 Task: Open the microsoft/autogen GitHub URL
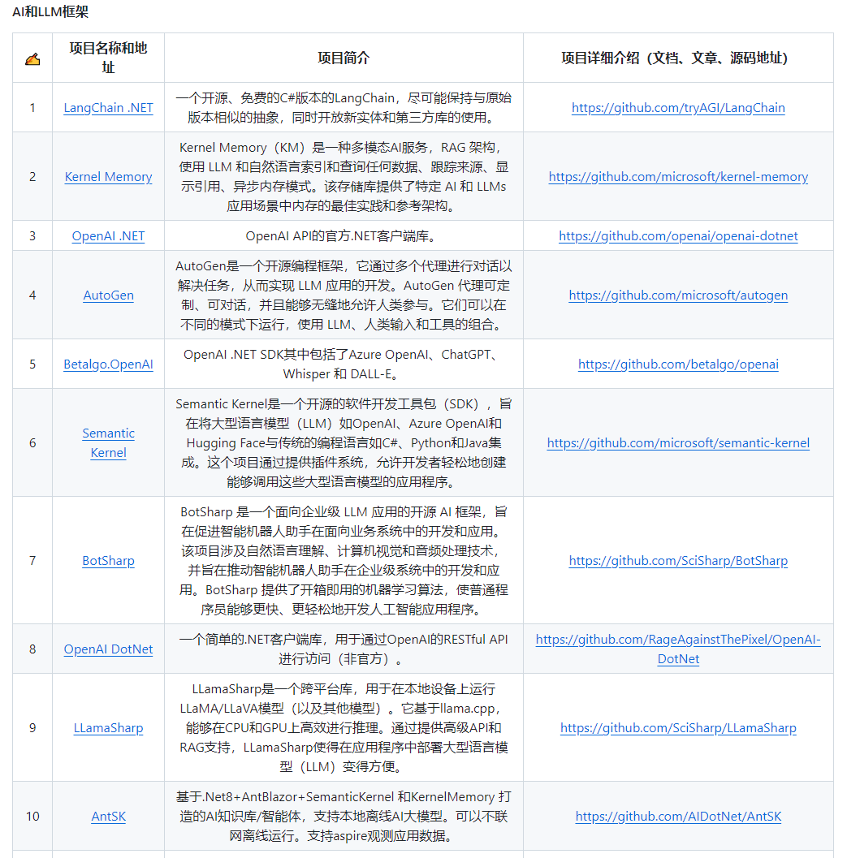678,295
